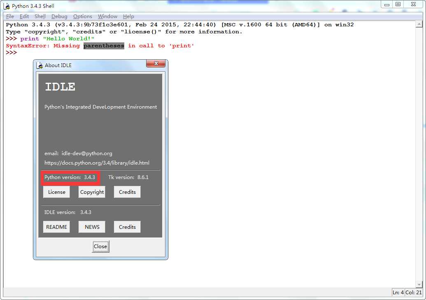Screen dimensions: 426x300
Task: Click the Python icon in Shell title bar
Action: point(7,6)
